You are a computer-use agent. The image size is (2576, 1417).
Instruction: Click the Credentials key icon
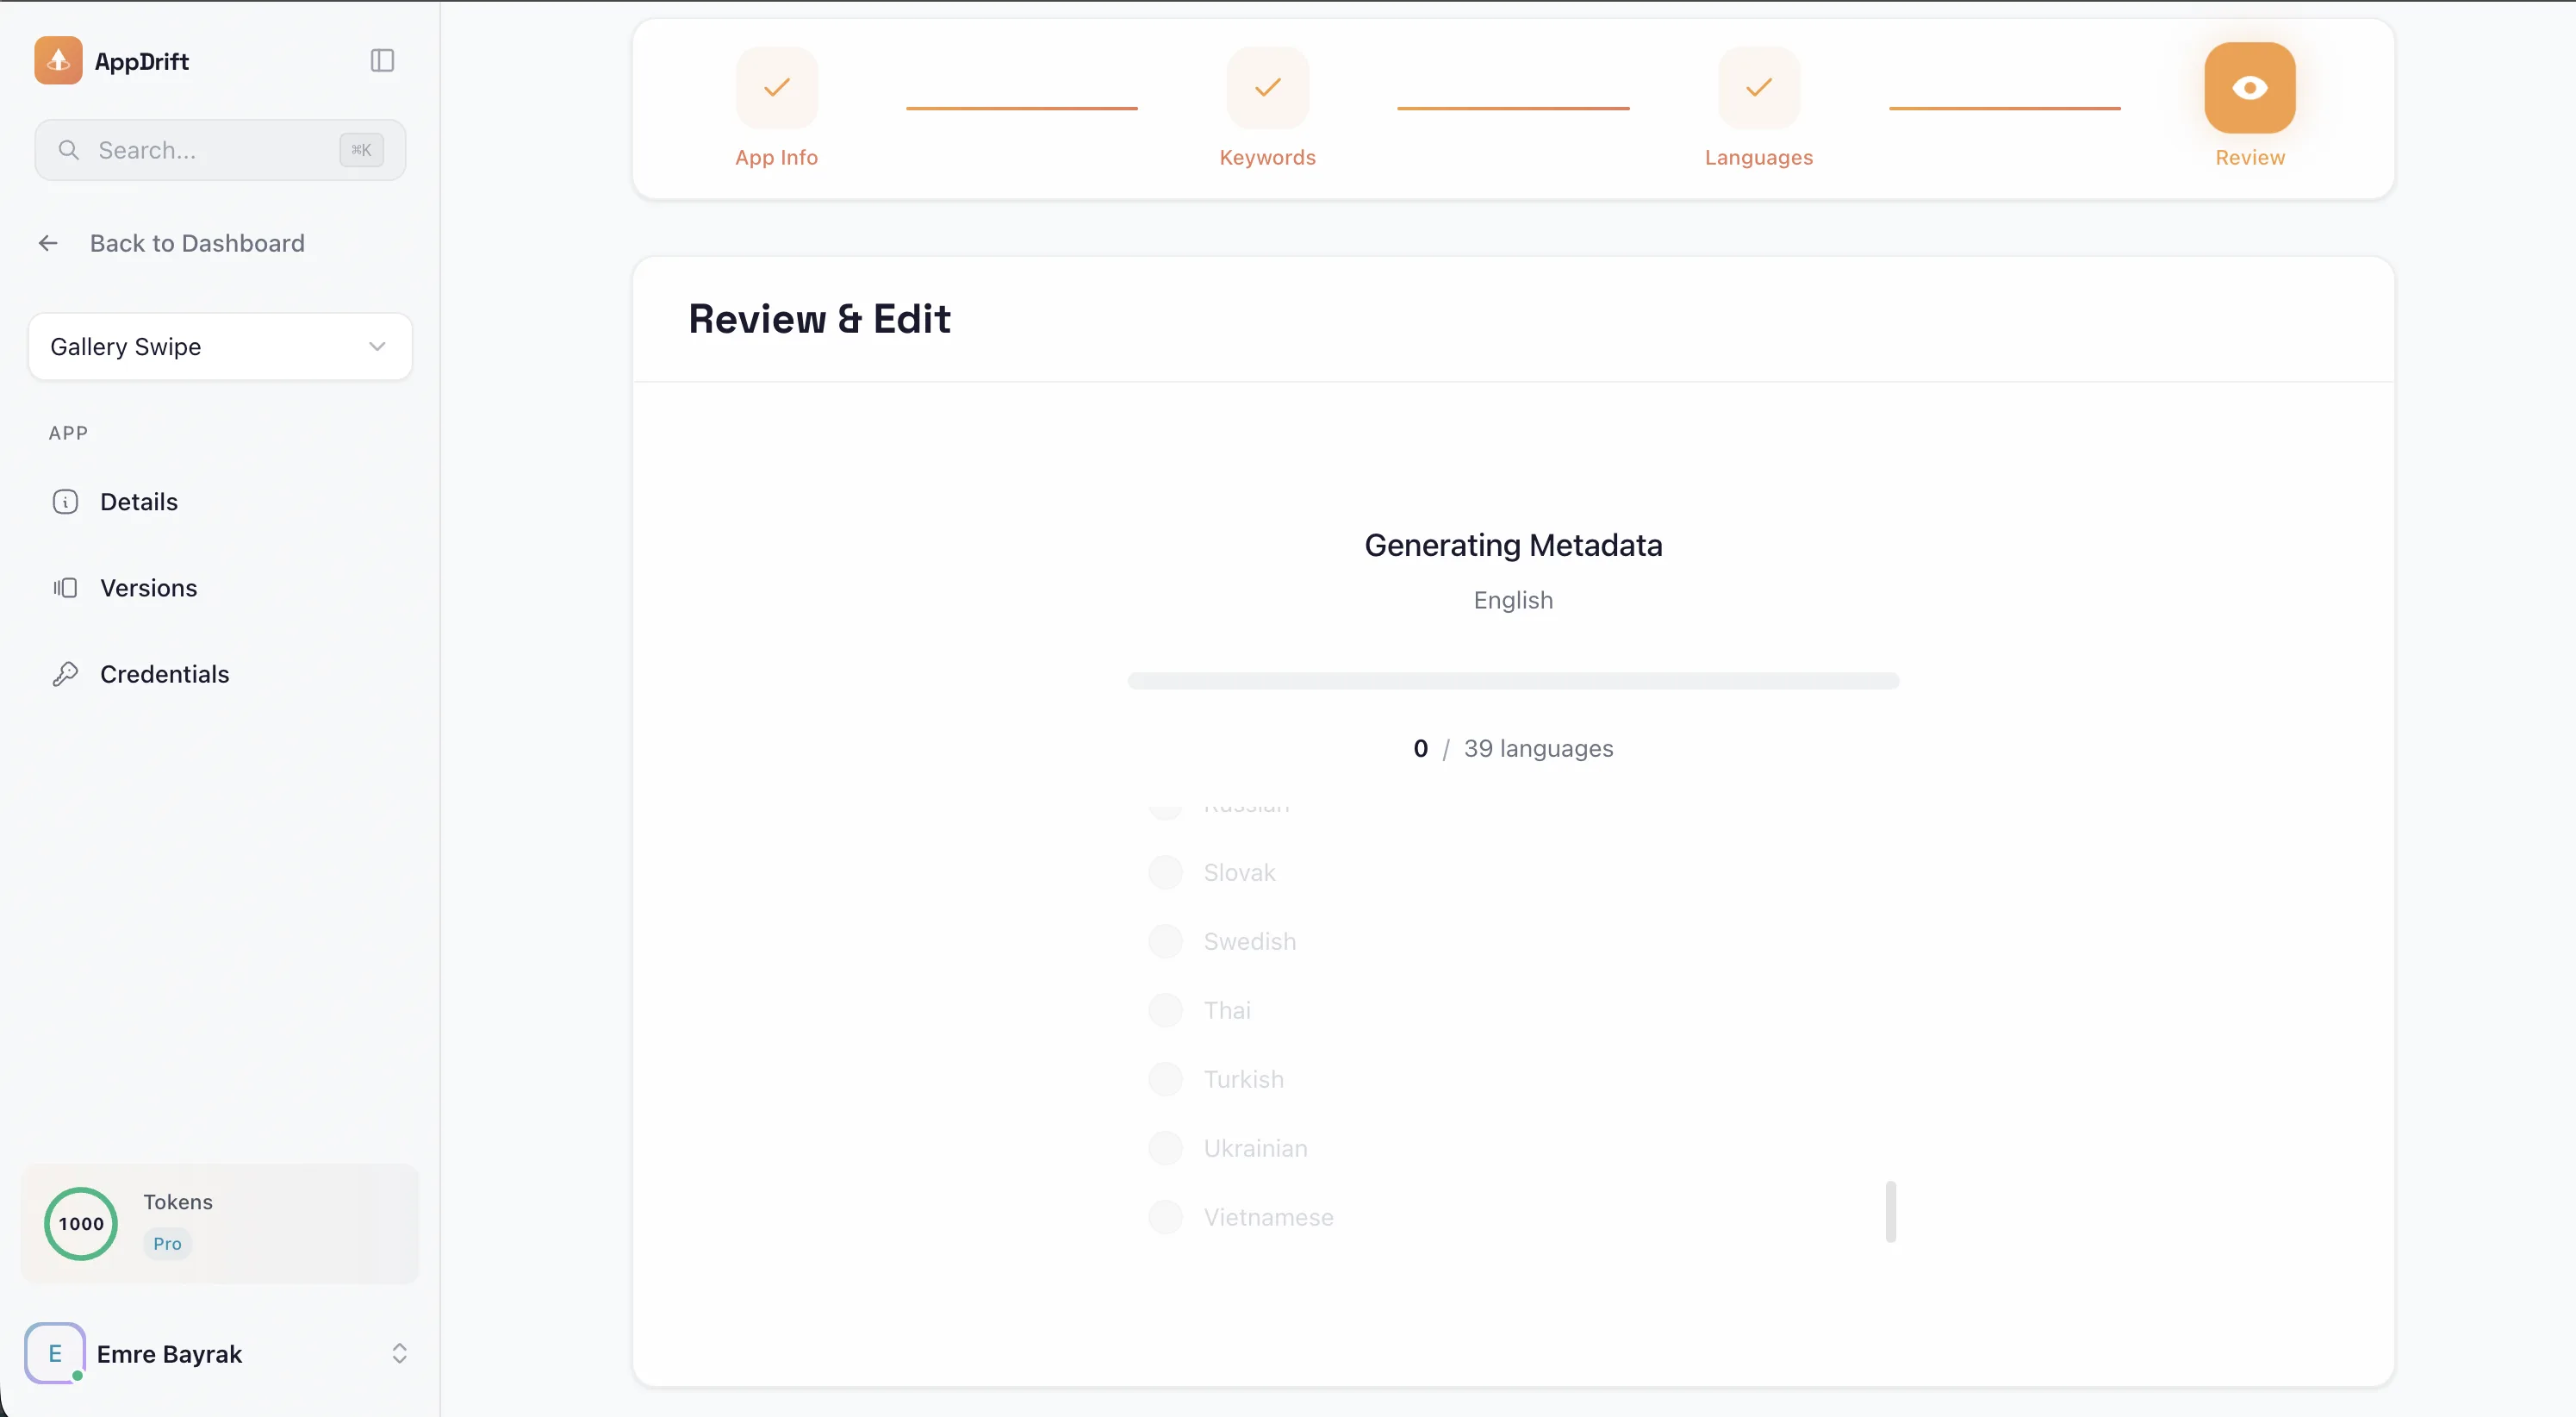[x=65, y=675]
